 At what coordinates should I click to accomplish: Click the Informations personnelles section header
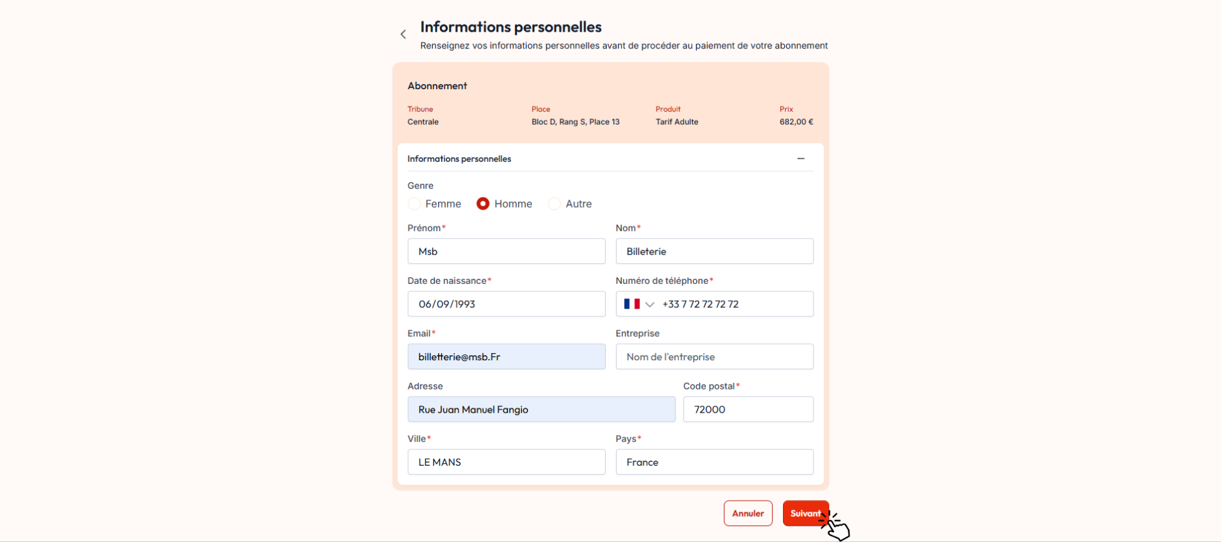[x=610, y=158]
